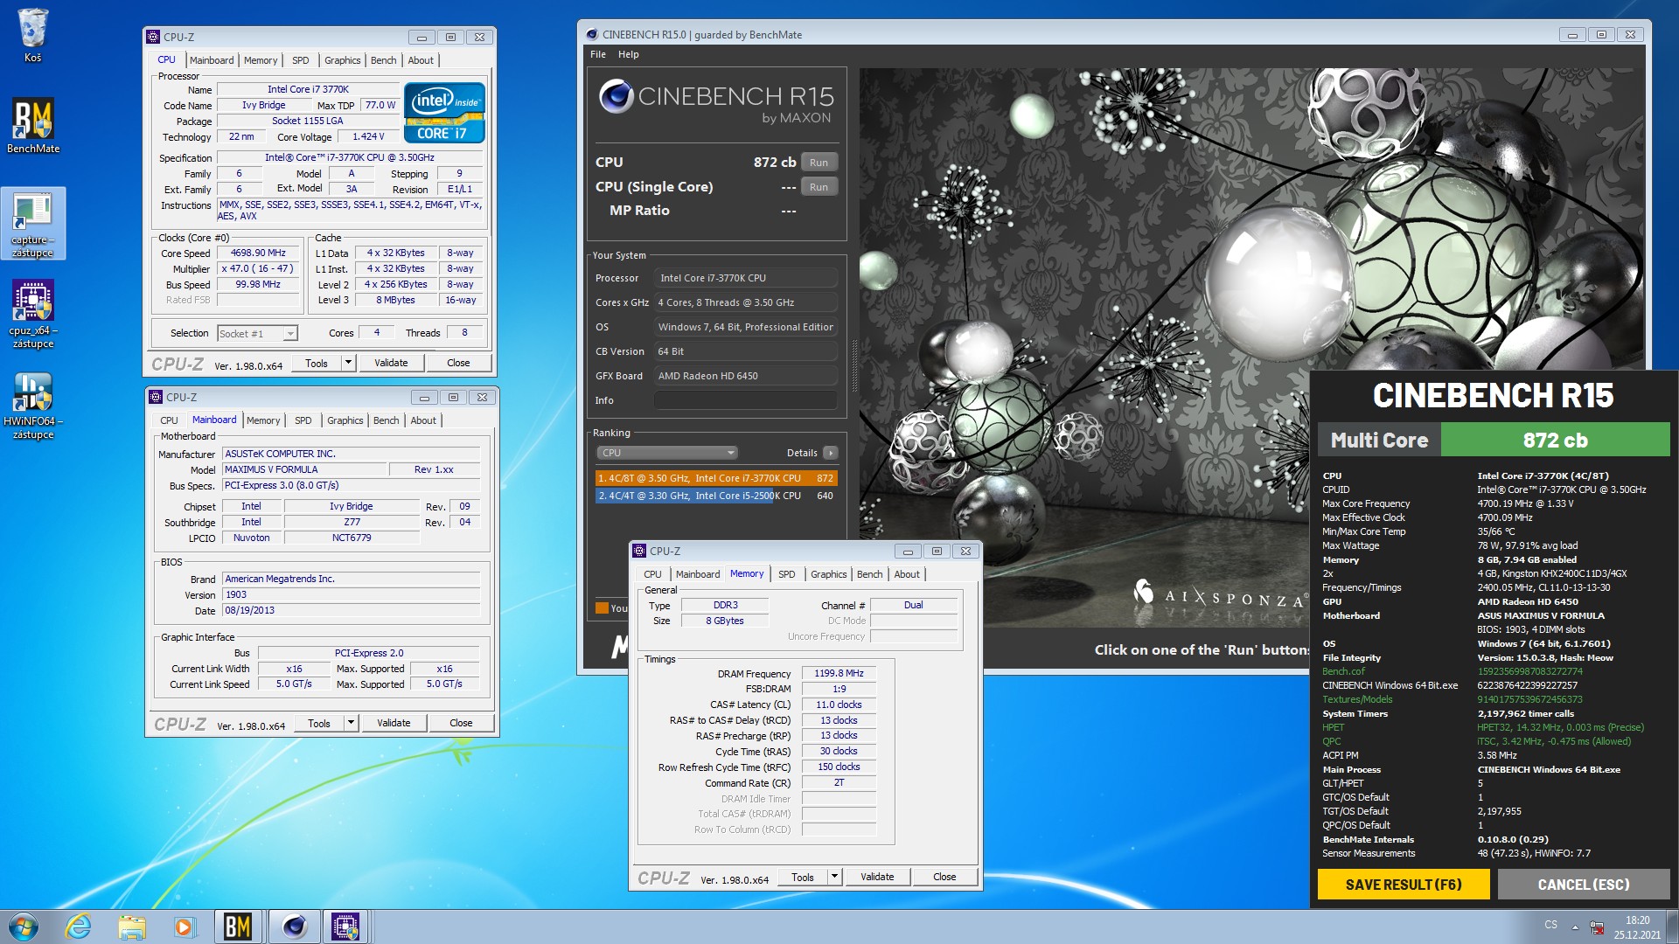Viewport: 1679px width, 944px height.
Task: Click the CPU-Z app icon in the Mainboard window title
Action: [x=157, y=397]
